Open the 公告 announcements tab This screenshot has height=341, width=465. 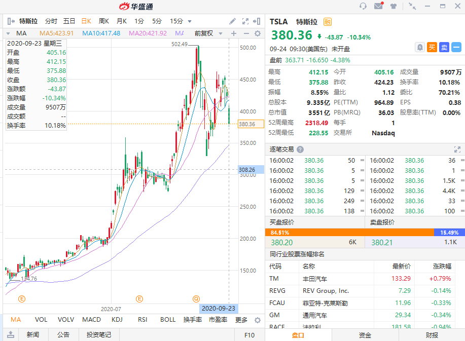tap(63, 335)
